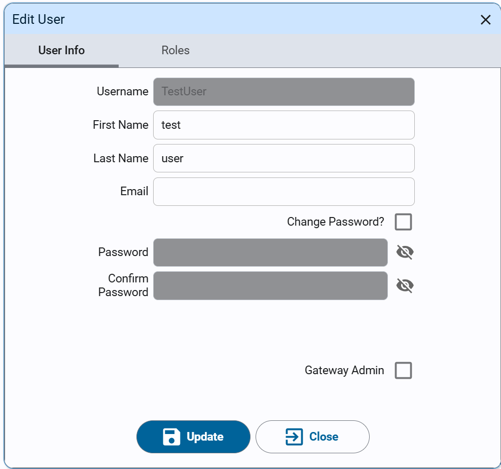Close the Edit User dialog with X
The width and height of the screenshot is (501, 469).
(x=486, y=20)
